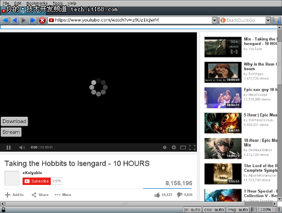Open '1 Hour Special Collection V' video link
Screen dimensions: 282x213
(261, 193)
